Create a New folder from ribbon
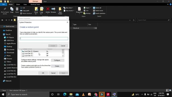The height and width of the screenshot is (97, 172). pyautogui.click(x=60, y=11)
